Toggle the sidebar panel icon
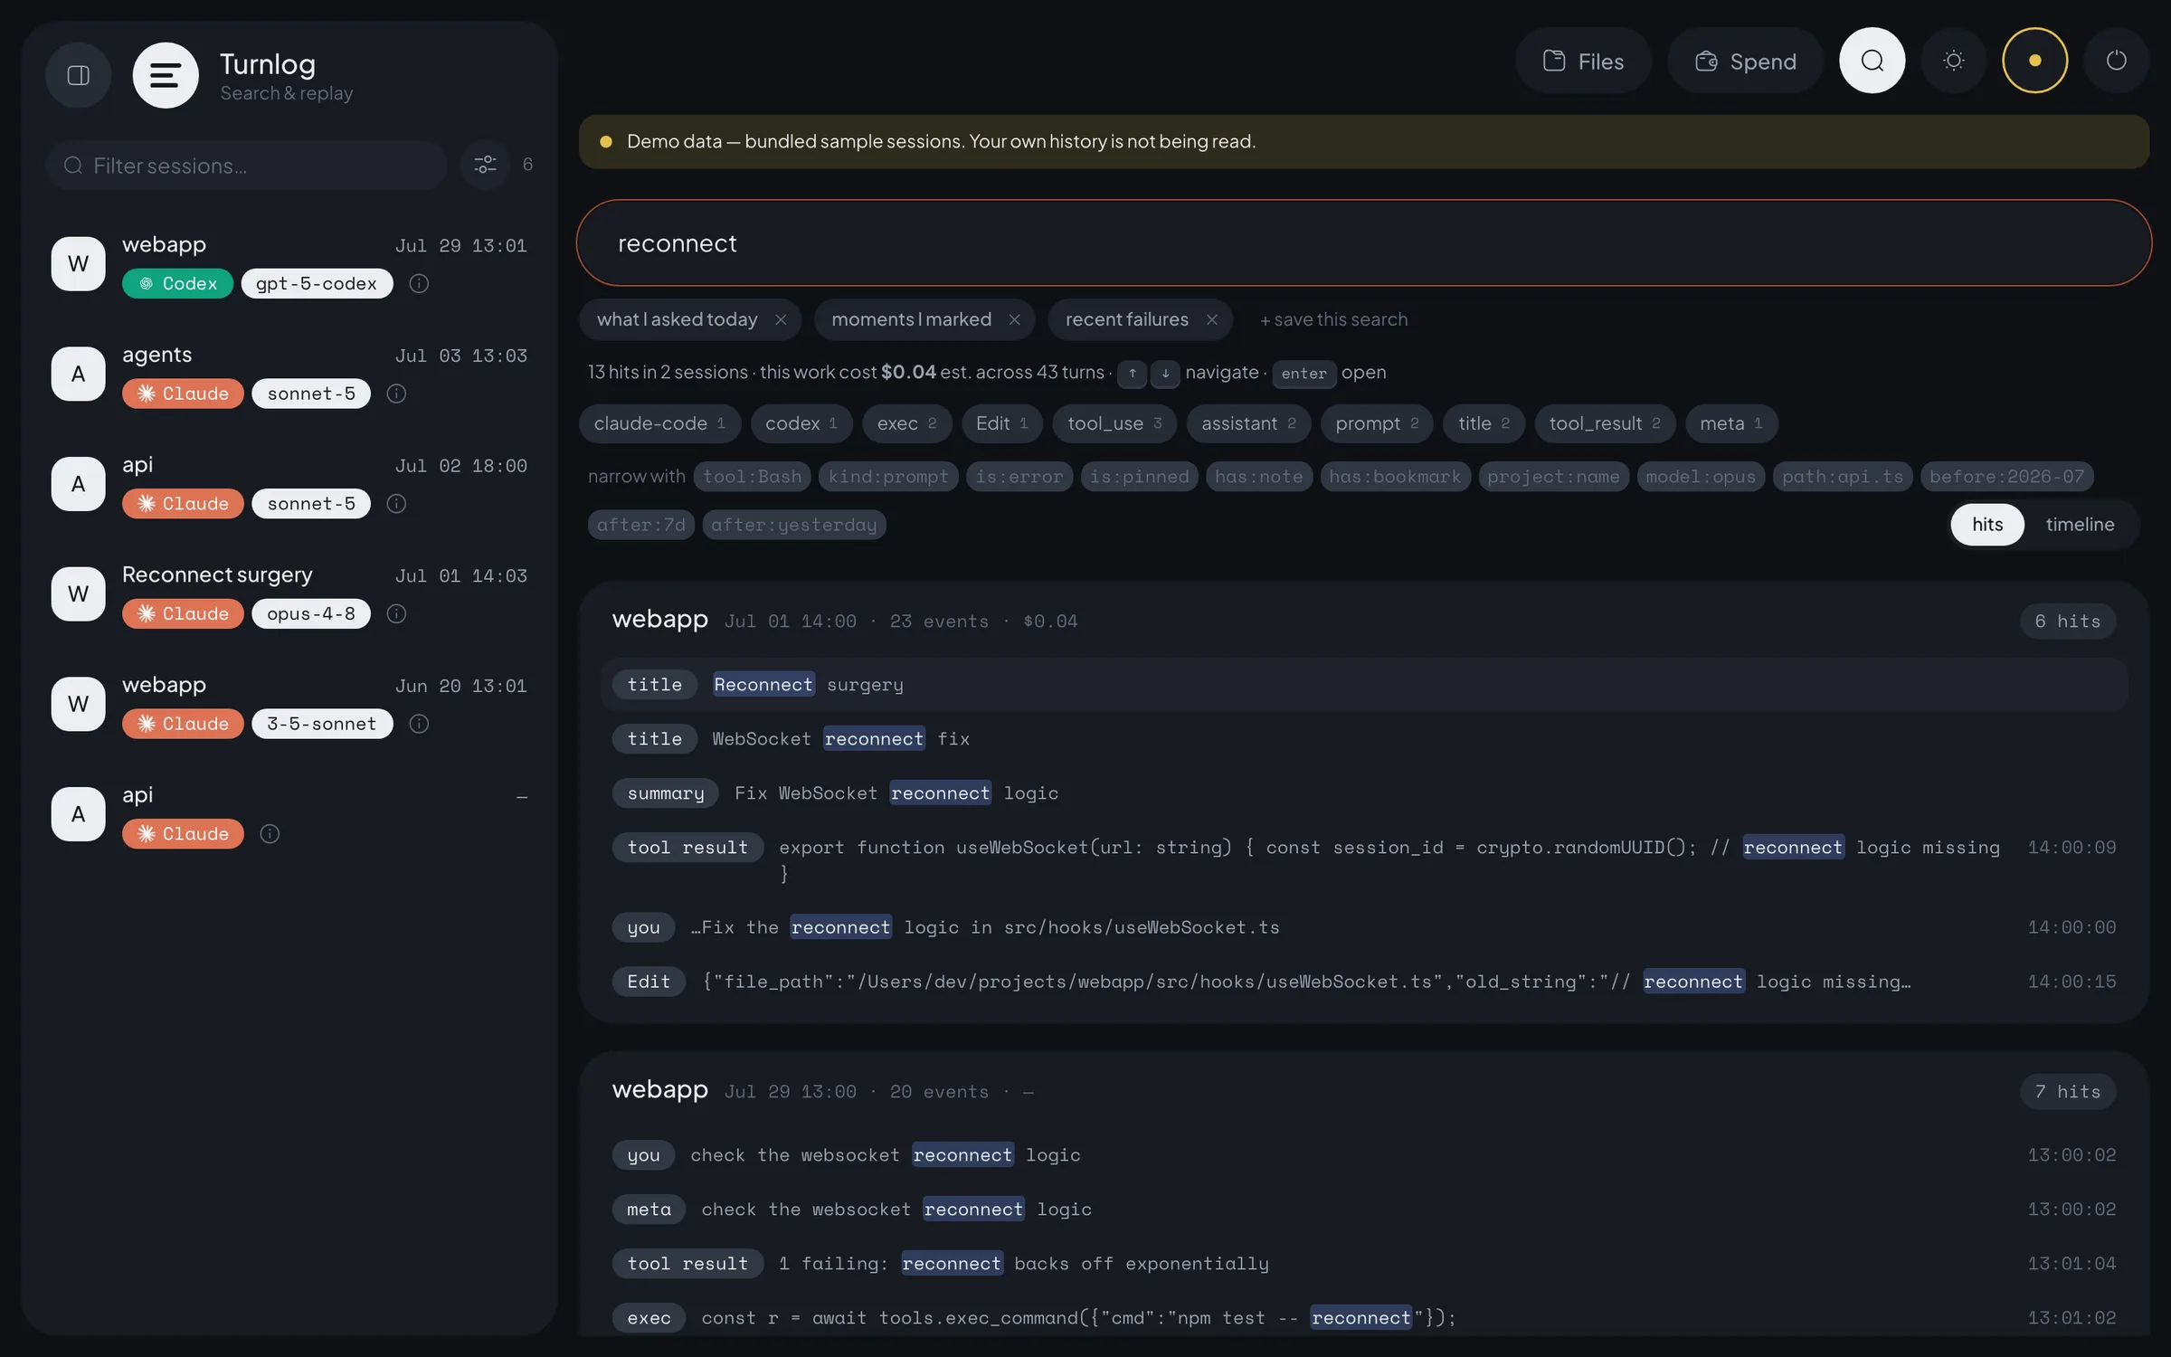The image size is (2171, 1357). point(79,75)
